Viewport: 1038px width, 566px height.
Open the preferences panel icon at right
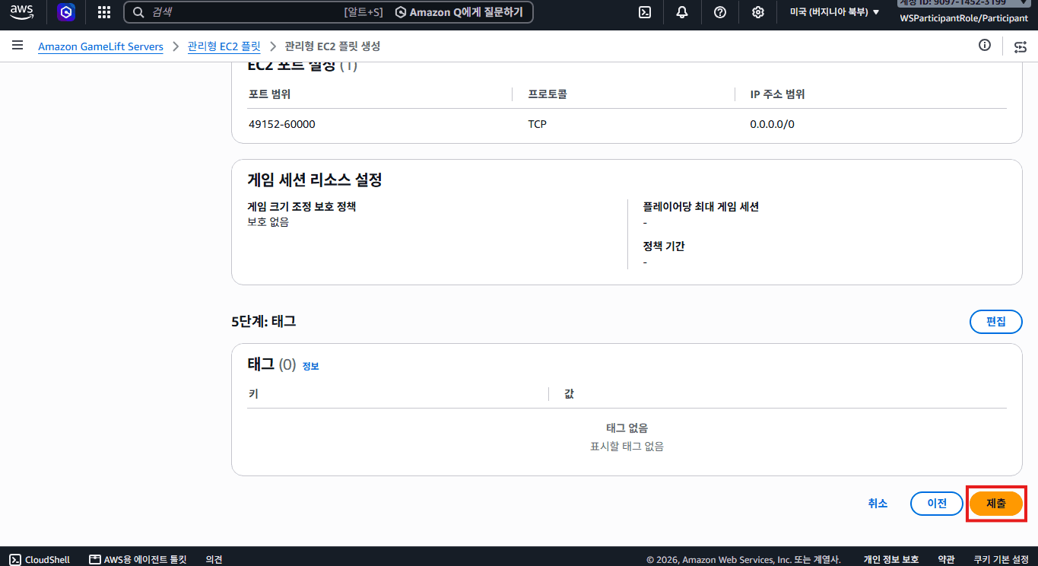point(1020,46)
